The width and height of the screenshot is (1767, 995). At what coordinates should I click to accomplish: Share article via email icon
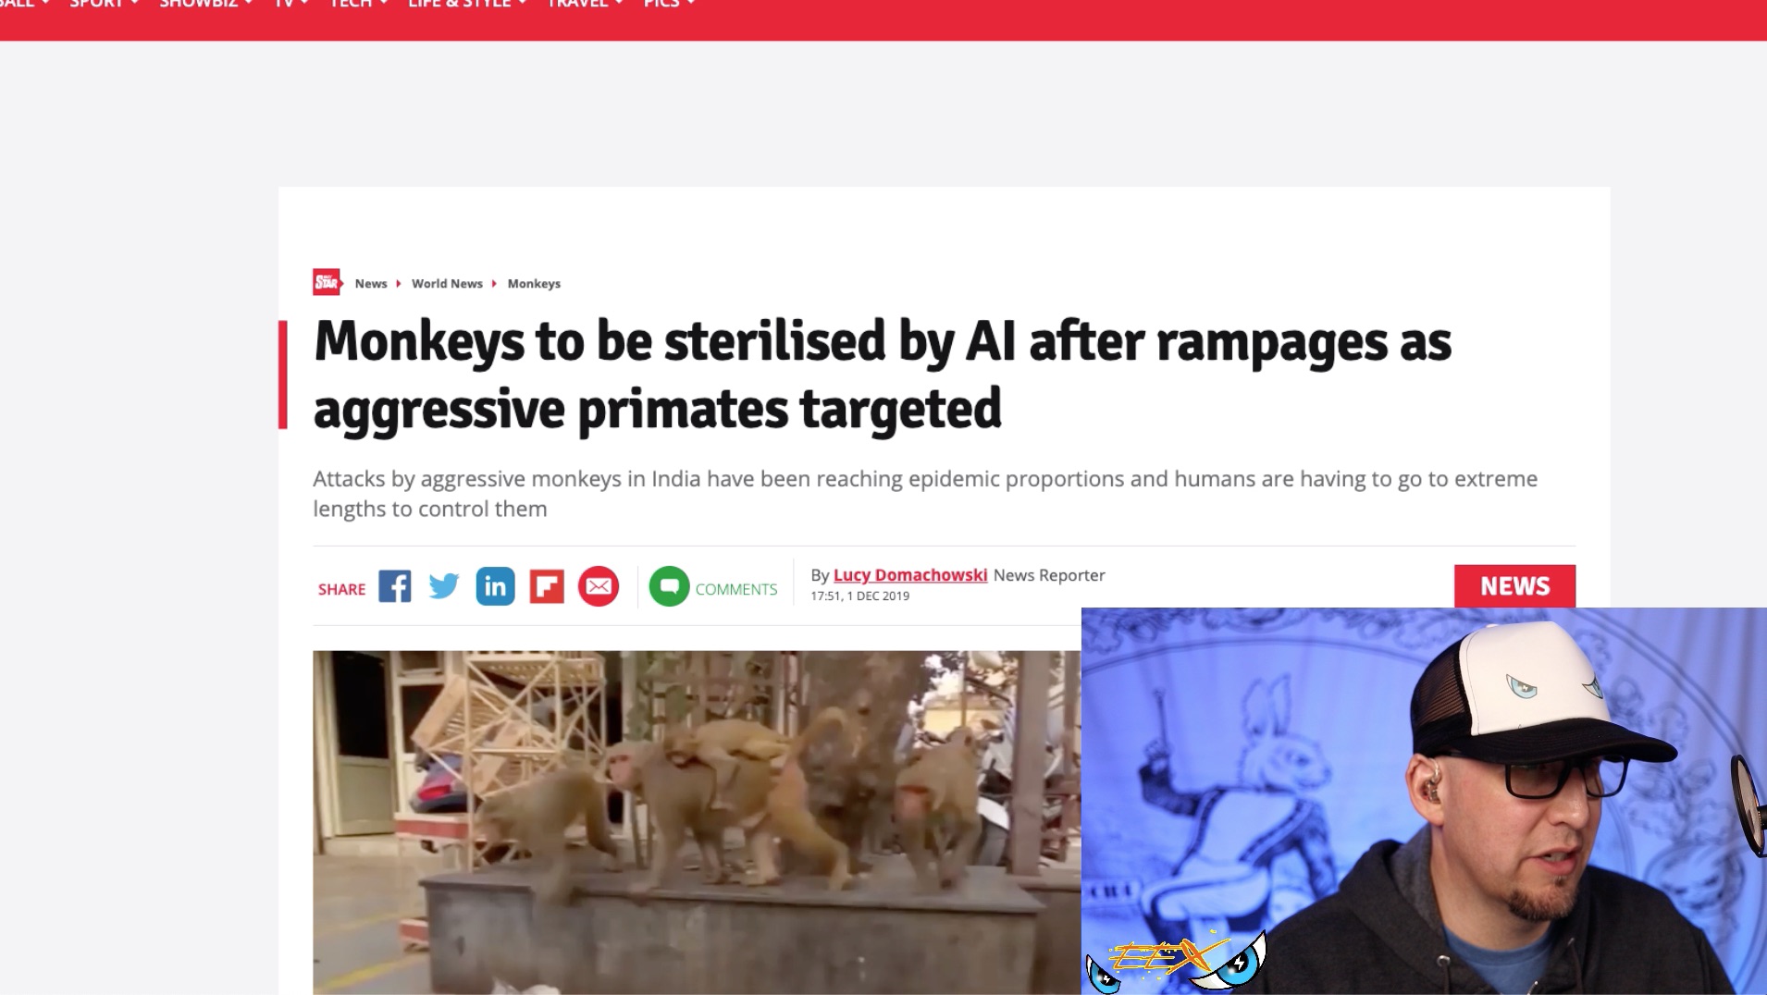point(599,586)
